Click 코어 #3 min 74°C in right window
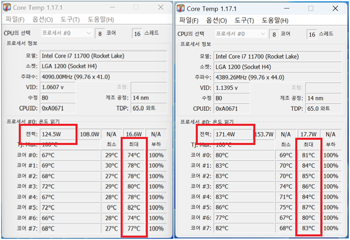The width and height of the screenshot is (350, 240). coord(286,186)
